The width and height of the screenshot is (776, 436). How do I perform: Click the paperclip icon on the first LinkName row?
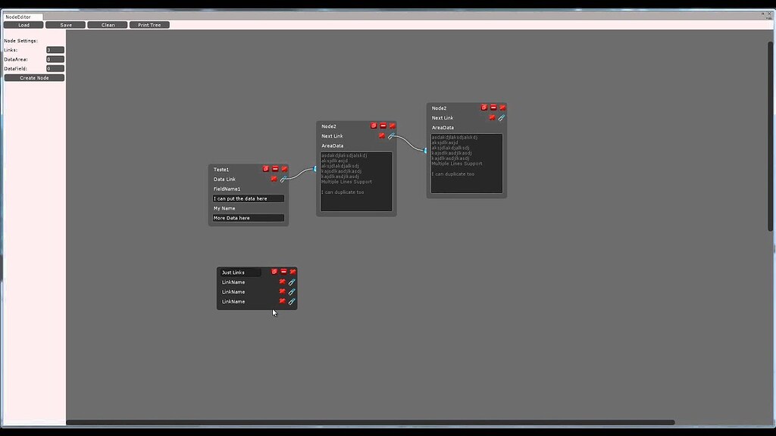coord(292,281)
